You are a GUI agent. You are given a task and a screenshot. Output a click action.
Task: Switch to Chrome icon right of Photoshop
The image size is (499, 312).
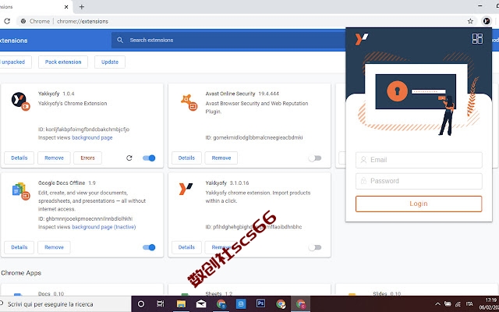coord(281,304)
